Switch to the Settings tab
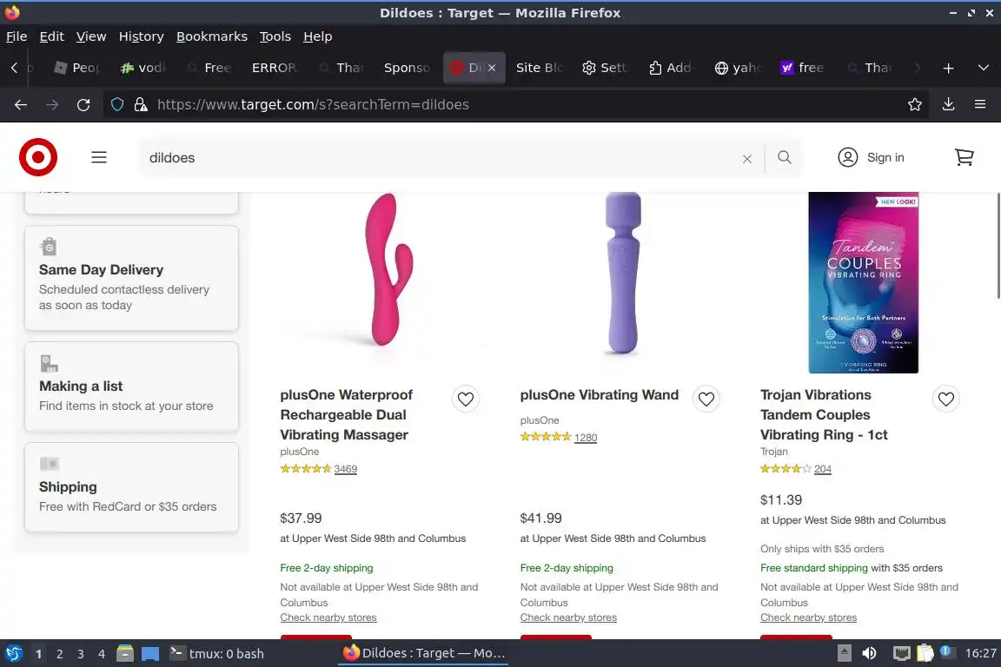Image resolution: width=1001 pixels, height=667 pixels. tap(605, 68)
